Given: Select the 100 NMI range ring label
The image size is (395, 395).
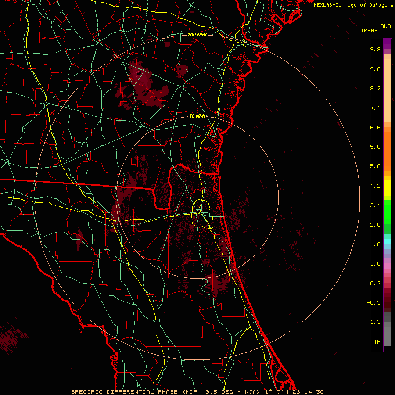Looking at the screenshot, I should (197, 35).
